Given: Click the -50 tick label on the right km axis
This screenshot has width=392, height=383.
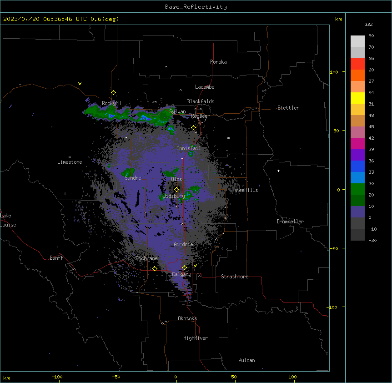Looking at the screenshot, I should pos(334,248).
